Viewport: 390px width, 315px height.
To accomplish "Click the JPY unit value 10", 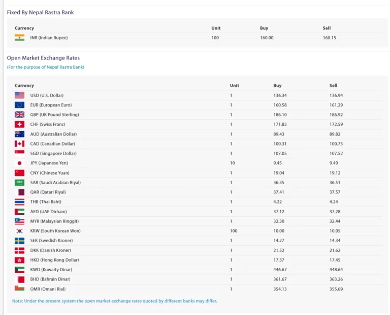I will [232, 163].
